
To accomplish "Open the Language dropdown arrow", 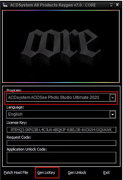I will pyautogui.click(x=112, y=114).
